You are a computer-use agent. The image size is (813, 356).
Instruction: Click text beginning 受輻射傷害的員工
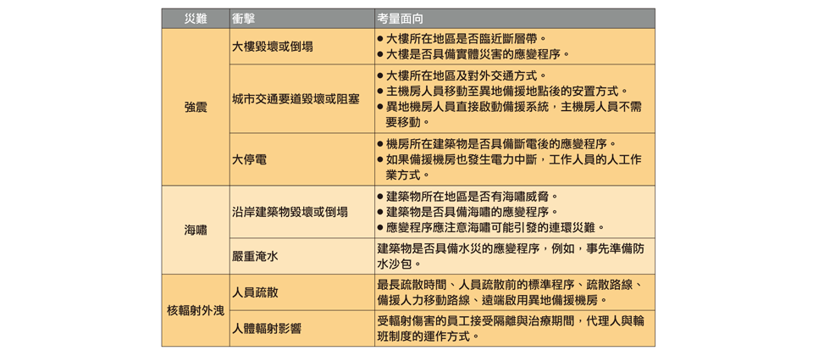point(511,329)
